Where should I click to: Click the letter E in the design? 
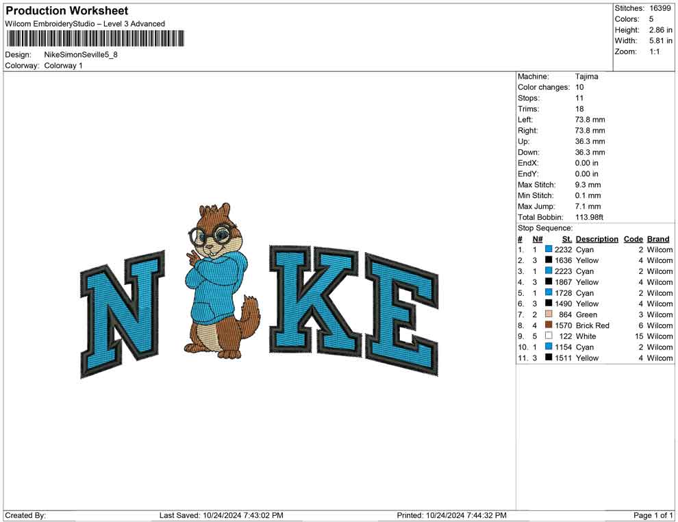(402, 314)
